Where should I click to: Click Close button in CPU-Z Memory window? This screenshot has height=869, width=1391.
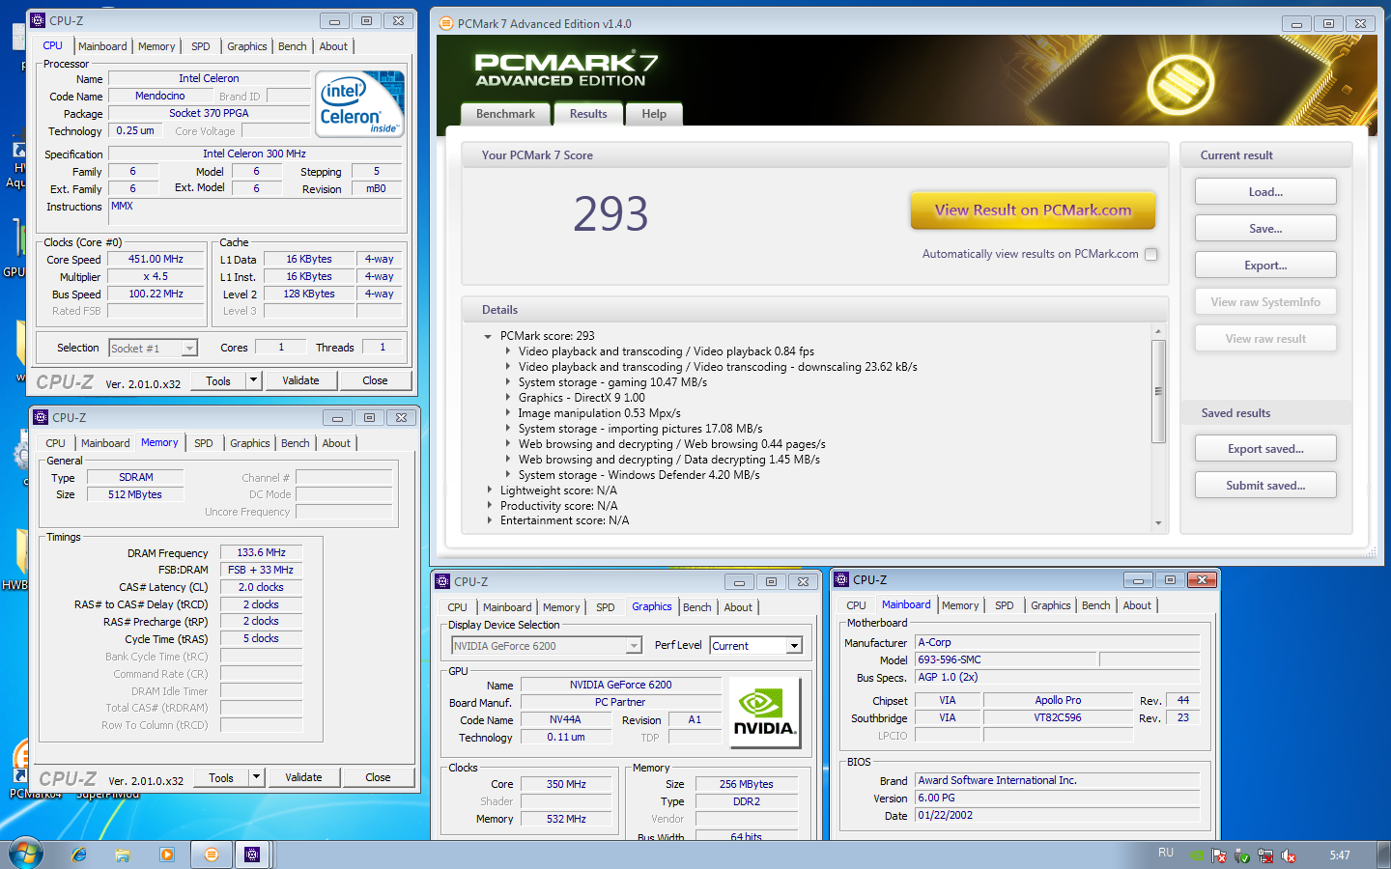tap(378, 777)
